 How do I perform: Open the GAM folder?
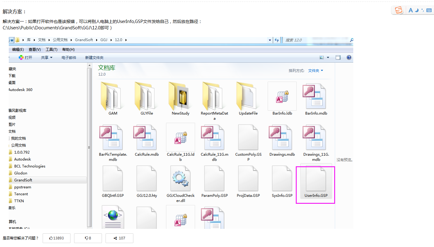coord(113,98)
